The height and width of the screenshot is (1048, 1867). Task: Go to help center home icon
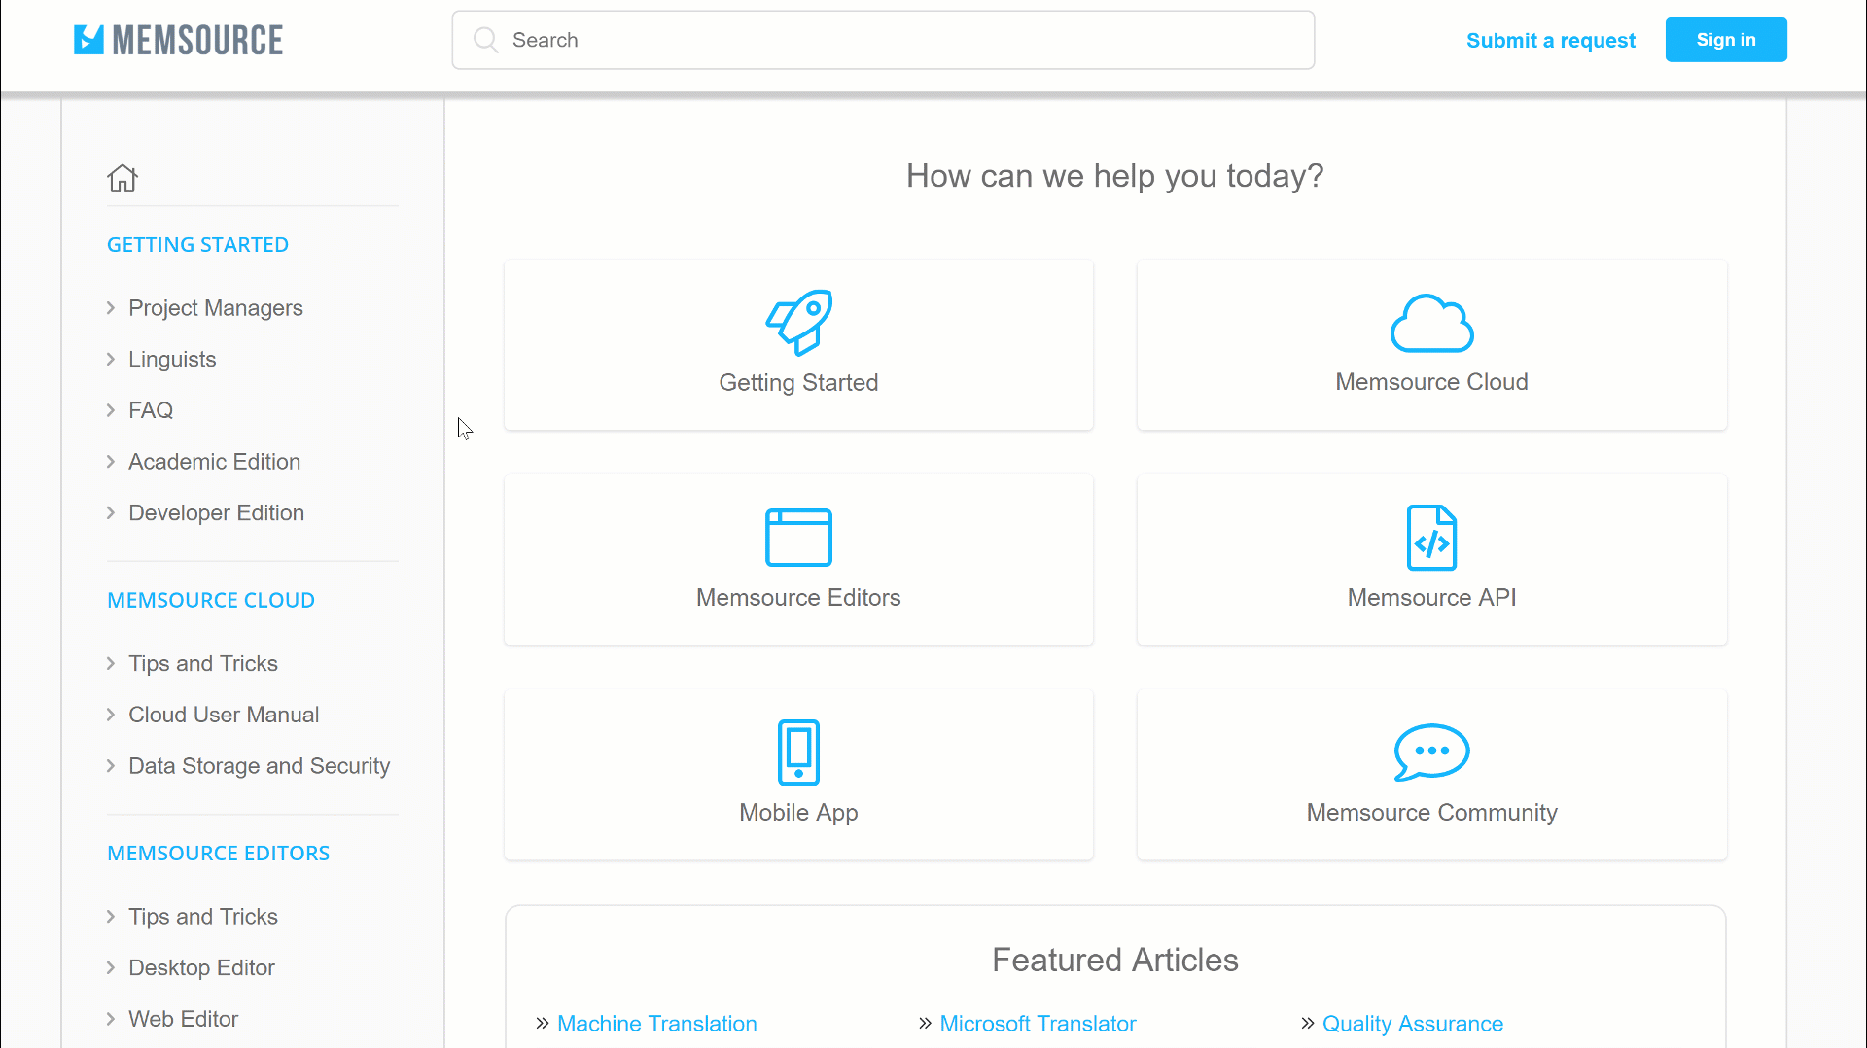click(123, 178)
